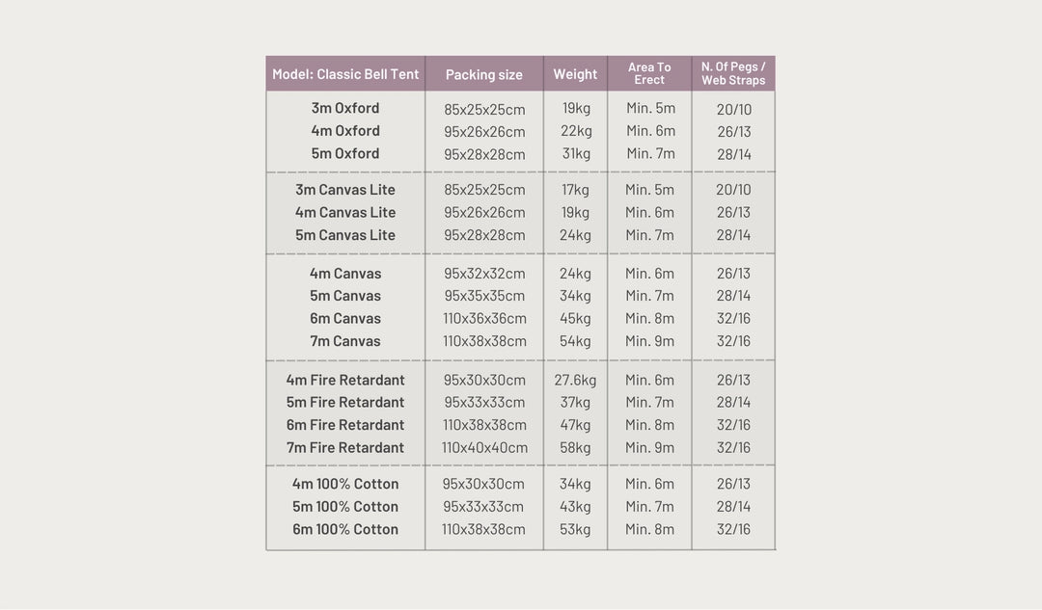The width and height of the screenshot is (1042, 610).
Task: Select the '3m Oxford' row label
Action: (x=345, y=108)
